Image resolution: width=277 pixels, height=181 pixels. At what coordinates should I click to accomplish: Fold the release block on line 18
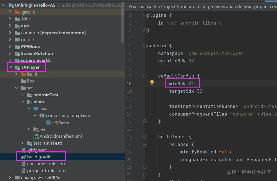pyautogui.click(x=145, y=144)
